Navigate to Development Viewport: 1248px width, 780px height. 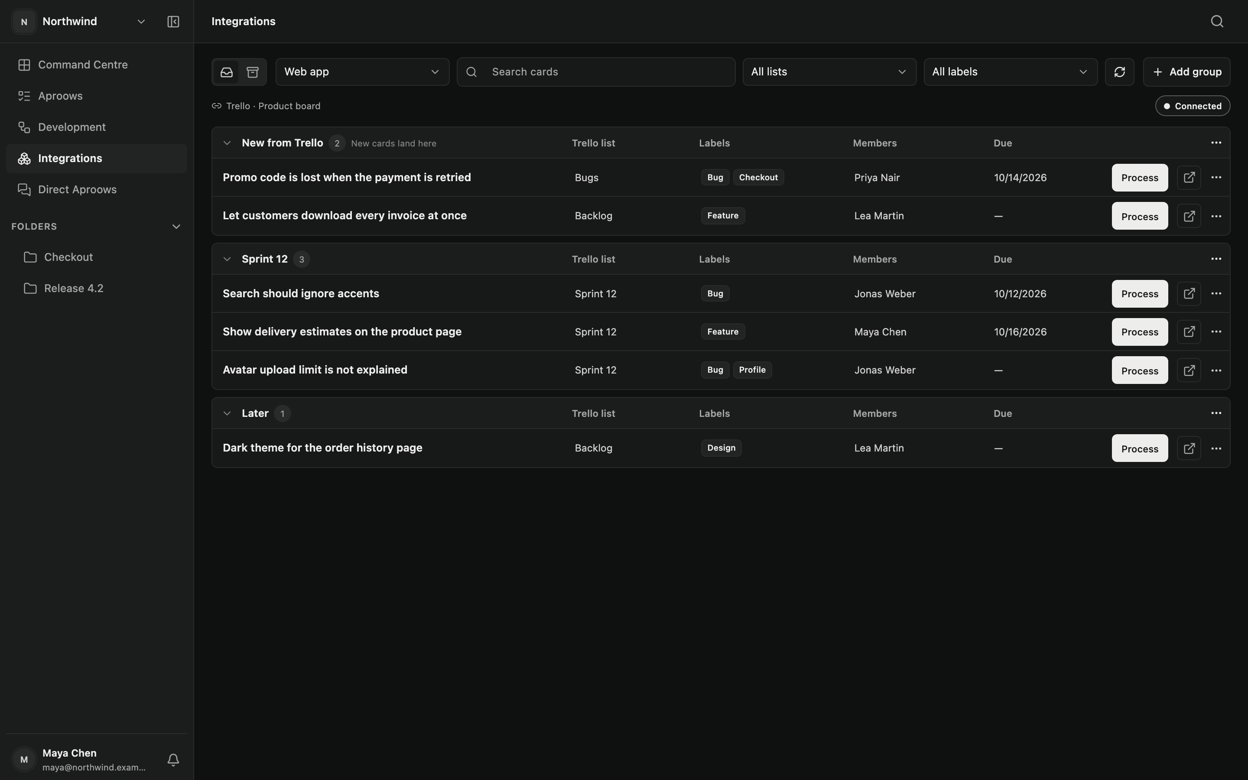point(97,127)
